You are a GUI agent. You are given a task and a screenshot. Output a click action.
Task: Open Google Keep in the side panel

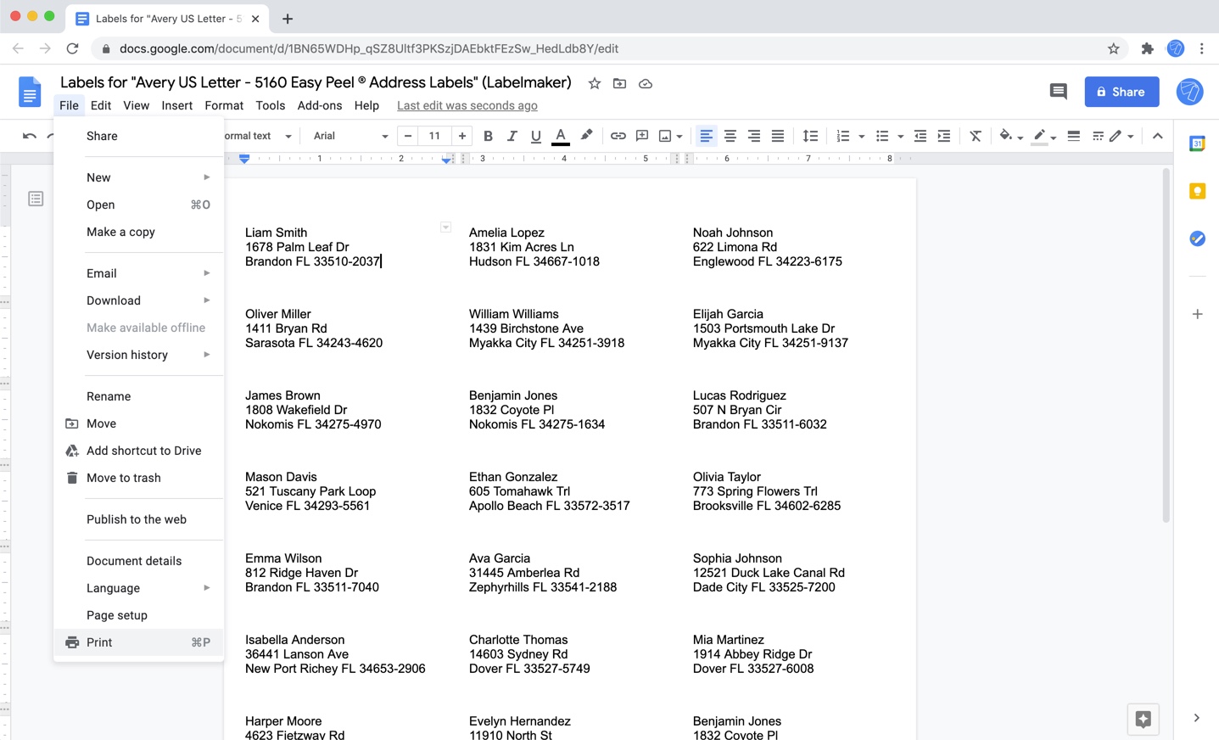tap(1197, 191)
